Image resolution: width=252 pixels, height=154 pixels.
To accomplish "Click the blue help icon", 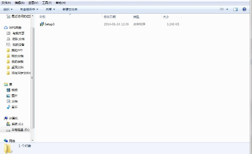I will (244, 9).
